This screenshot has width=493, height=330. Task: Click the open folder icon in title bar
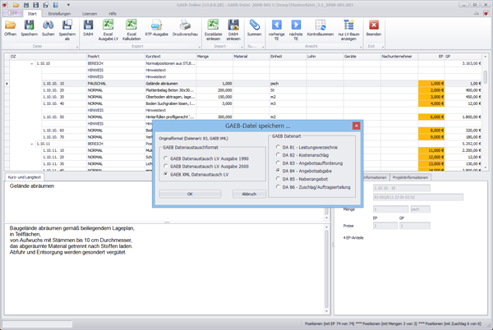tap(16, 5)
